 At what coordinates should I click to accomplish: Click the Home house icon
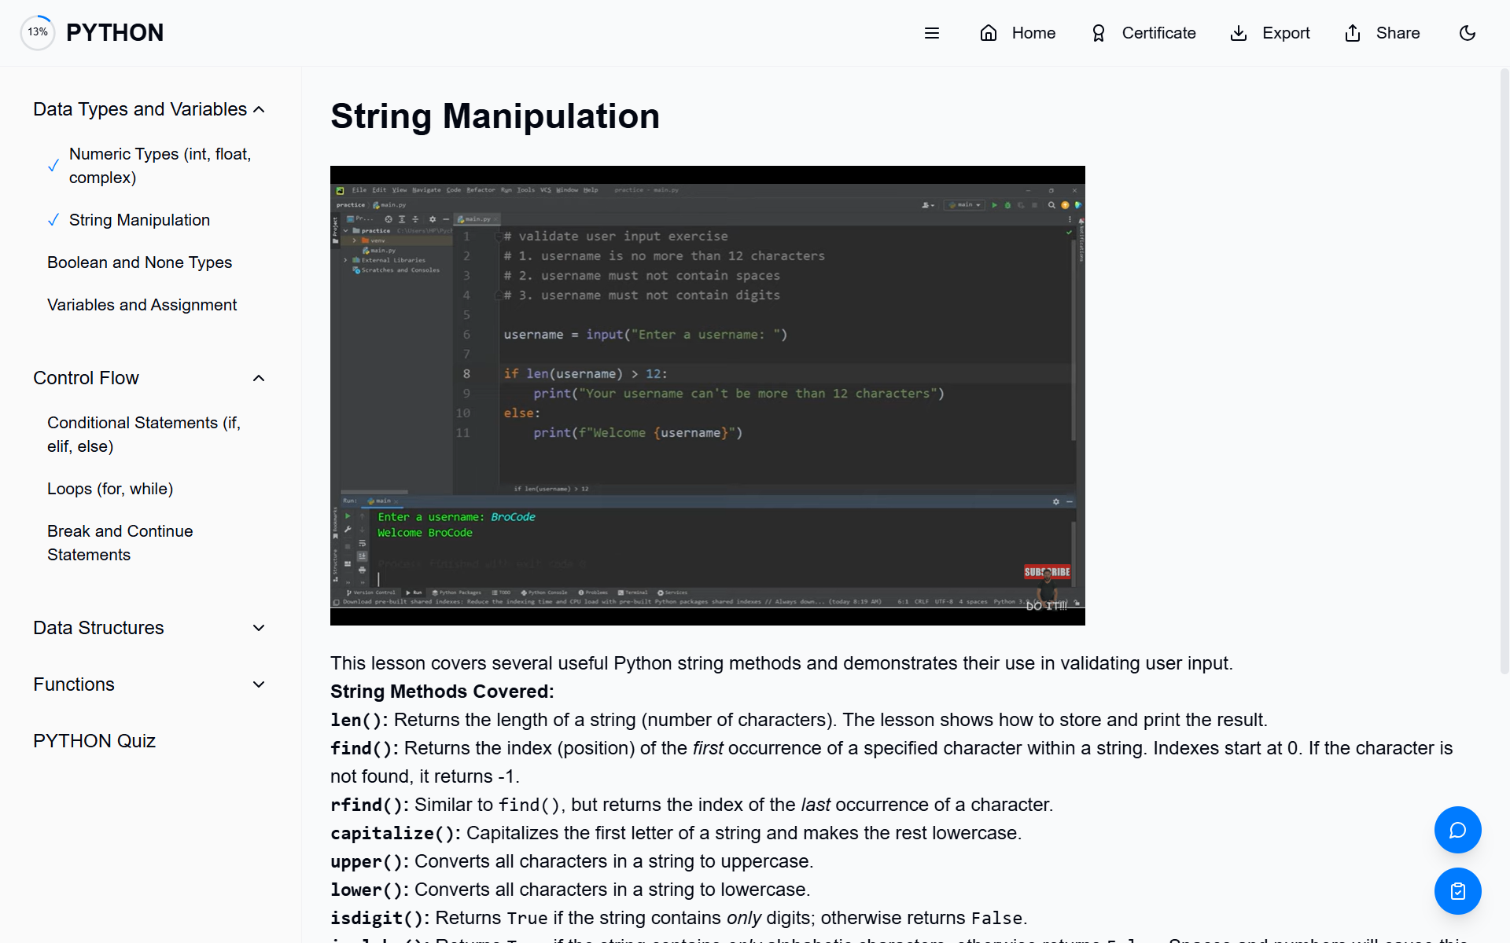pos(989,33)
